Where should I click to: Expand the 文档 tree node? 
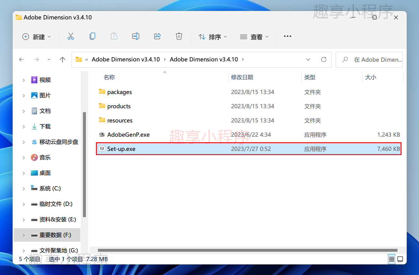tap(24, 111)
